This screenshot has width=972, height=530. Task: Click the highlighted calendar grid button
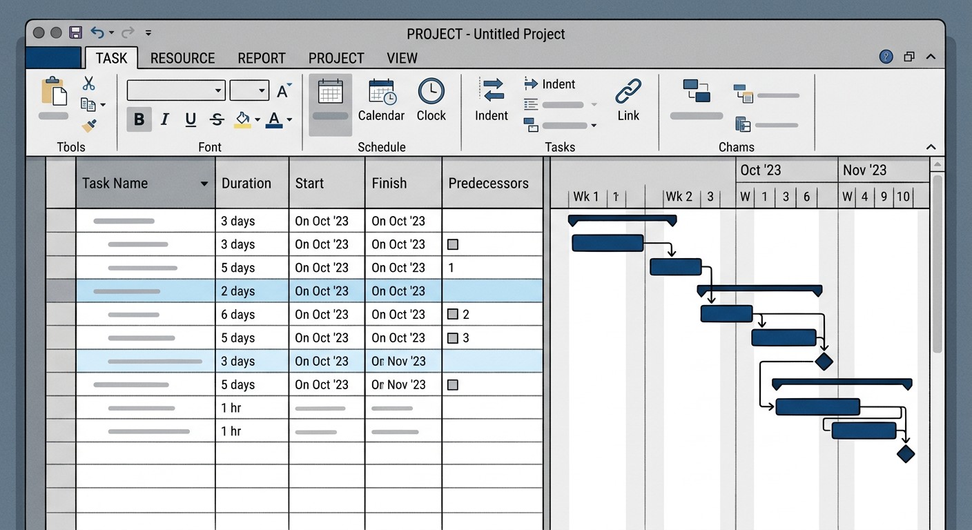(x=330, y=104)
